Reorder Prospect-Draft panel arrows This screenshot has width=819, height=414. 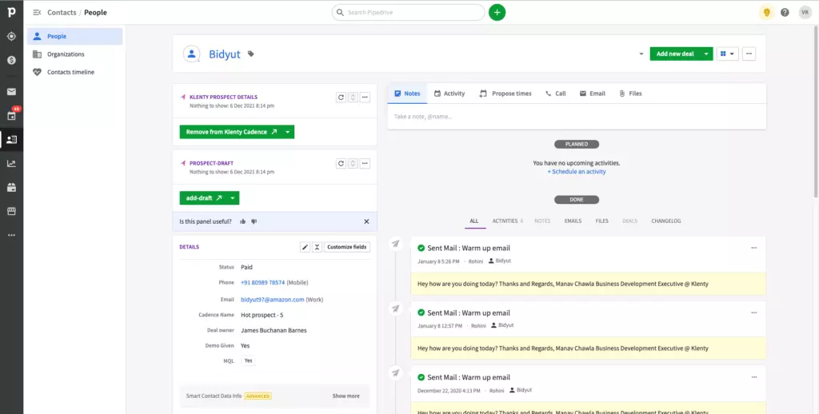[x=353, y=163]
